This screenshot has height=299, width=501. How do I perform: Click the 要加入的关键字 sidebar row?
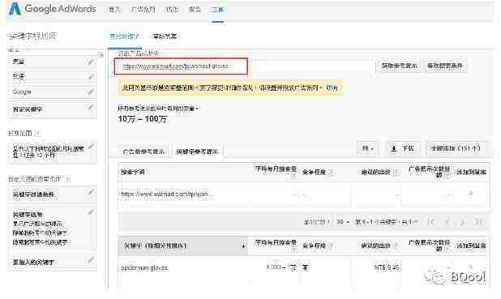[x=52, y=263]
